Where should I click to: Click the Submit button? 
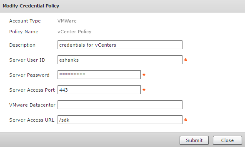pos(195,140)
